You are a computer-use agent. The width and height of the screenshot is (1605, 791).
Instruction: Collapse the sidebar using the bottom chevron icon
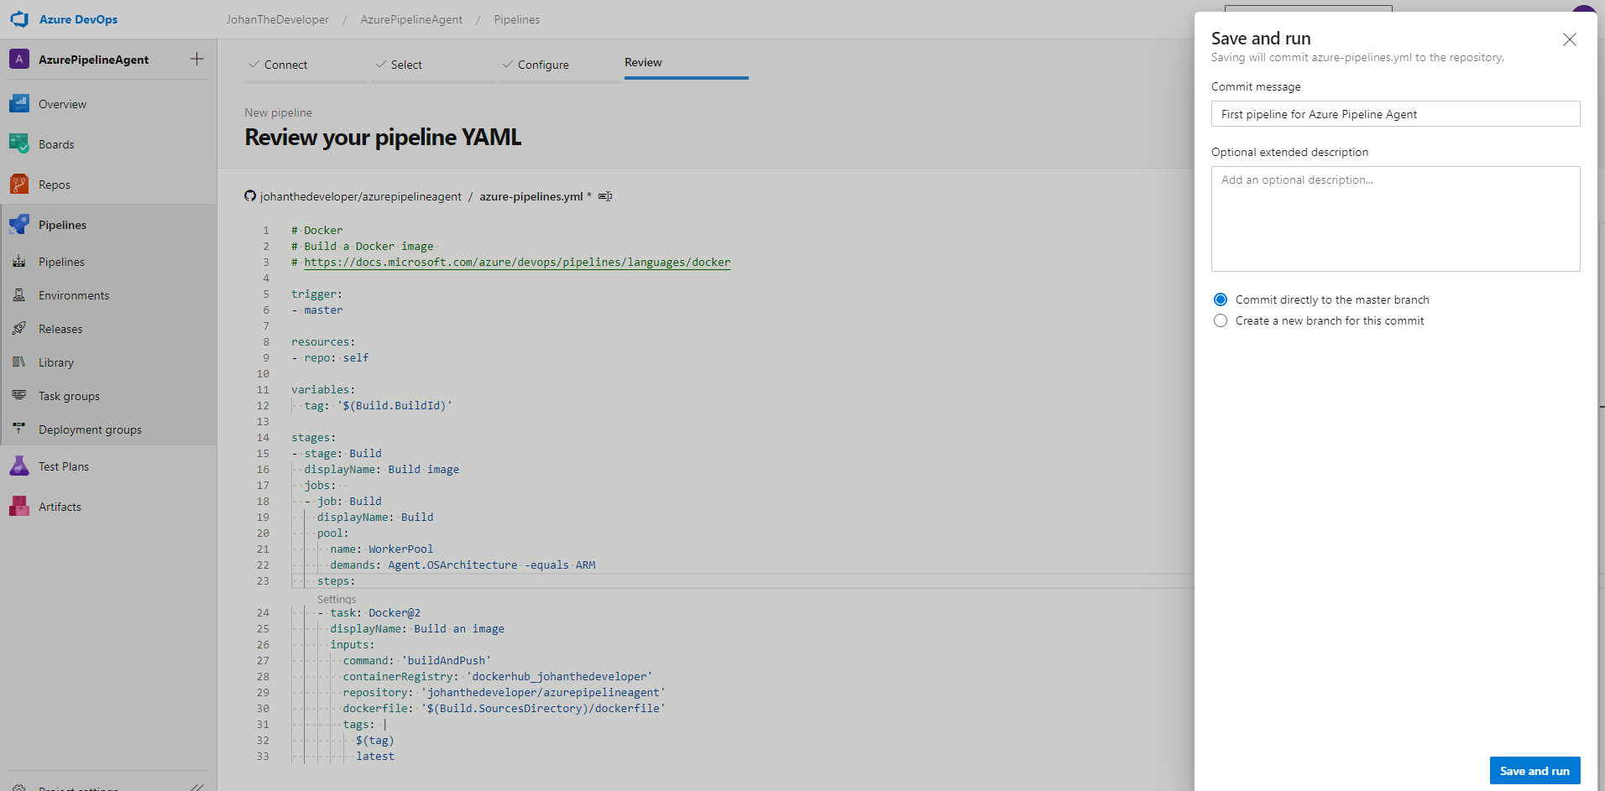(196, 788)
